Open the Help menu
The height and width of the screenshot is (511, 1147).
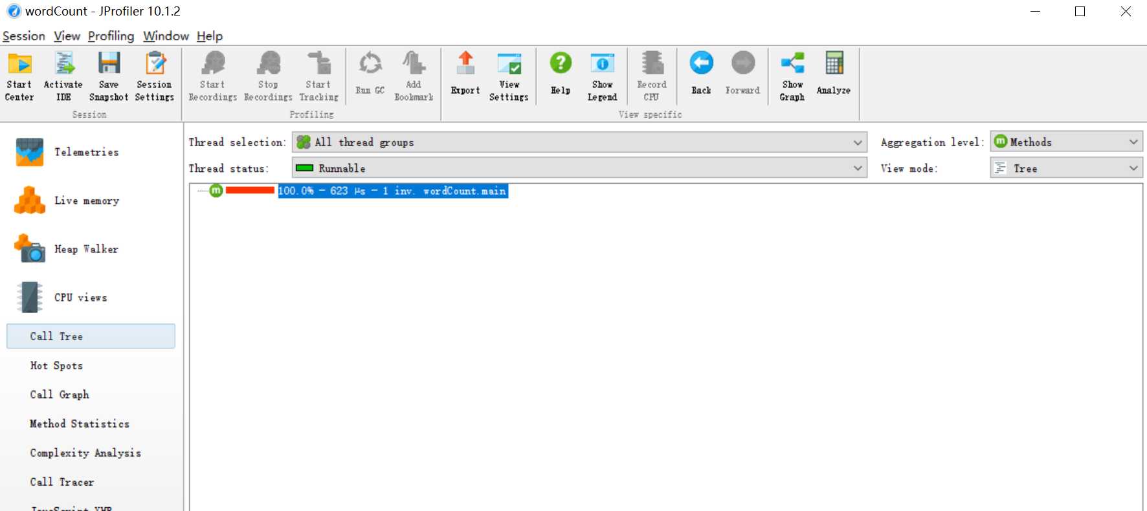[210, 36]
